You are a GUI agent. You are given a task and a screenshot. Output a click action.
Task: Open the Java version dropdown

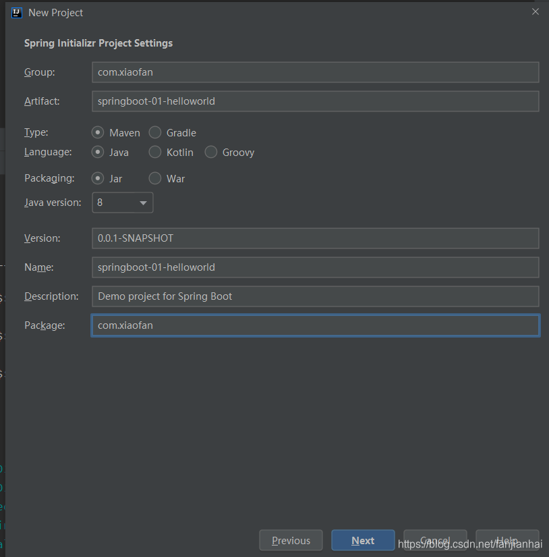point(123,203)
